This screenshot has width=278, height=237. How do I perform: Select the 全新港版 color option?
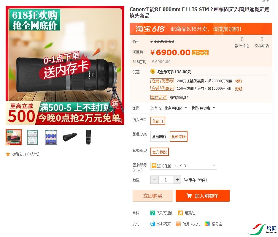click(x=179, y=136)
